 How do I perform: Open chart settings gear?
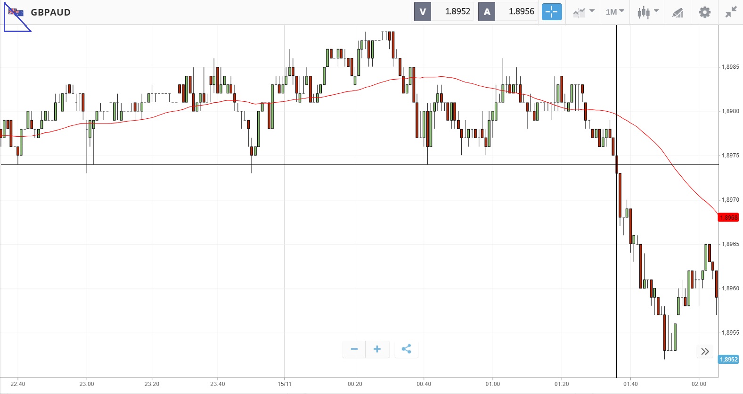click(x=704, y=12)
